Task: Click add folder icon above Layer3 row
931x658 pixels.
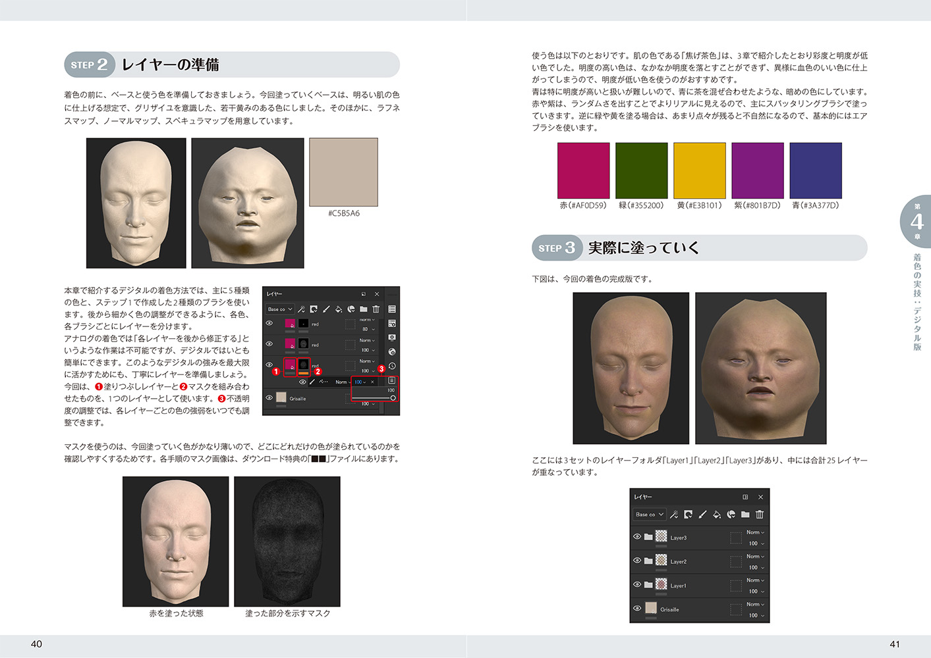Action: (745, 515)
